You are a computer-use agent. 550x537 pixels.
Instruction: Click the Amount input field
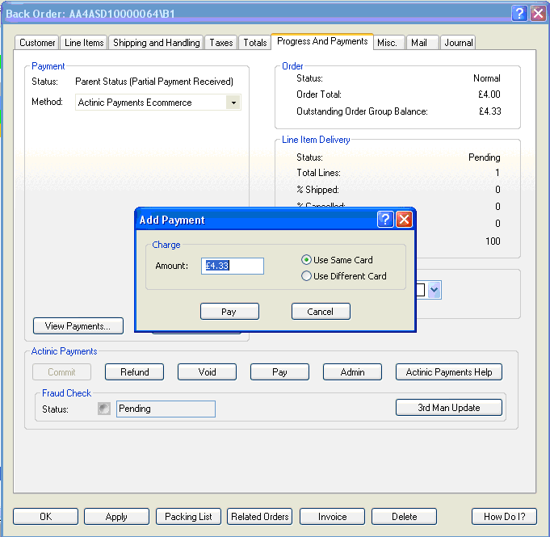pyautogui.click(x=233, y=266)
